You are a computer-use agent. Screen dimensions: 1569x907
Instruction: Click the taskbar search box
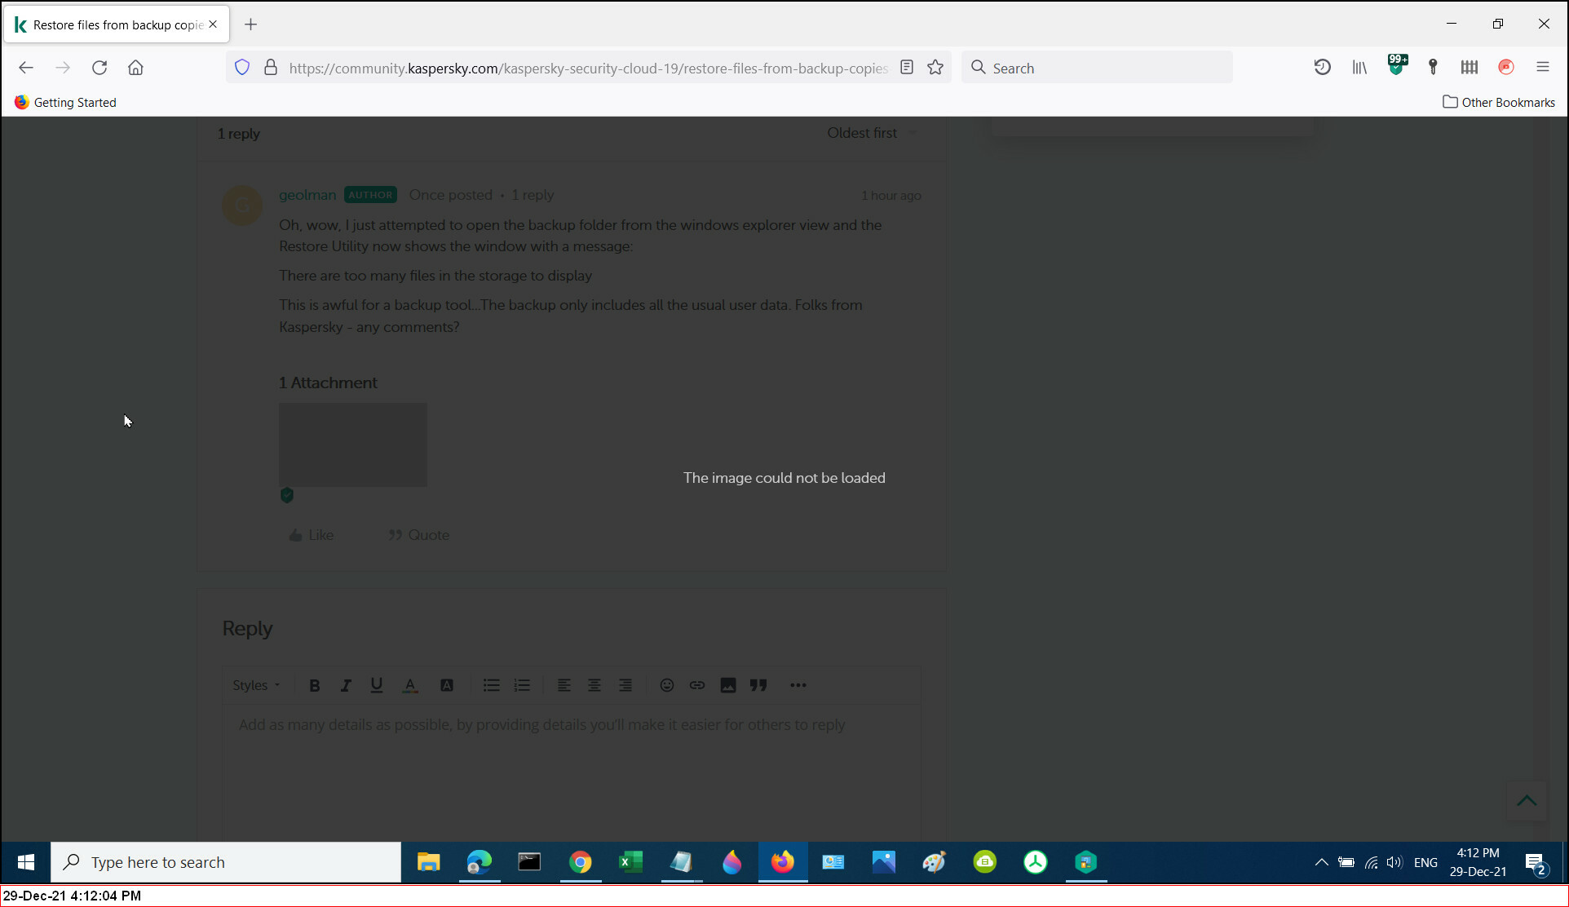click(x=226, y=862)
